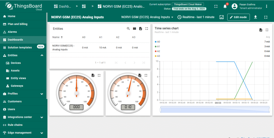Click the user profile avatar icon
The image size is (274, 138).
234,6
